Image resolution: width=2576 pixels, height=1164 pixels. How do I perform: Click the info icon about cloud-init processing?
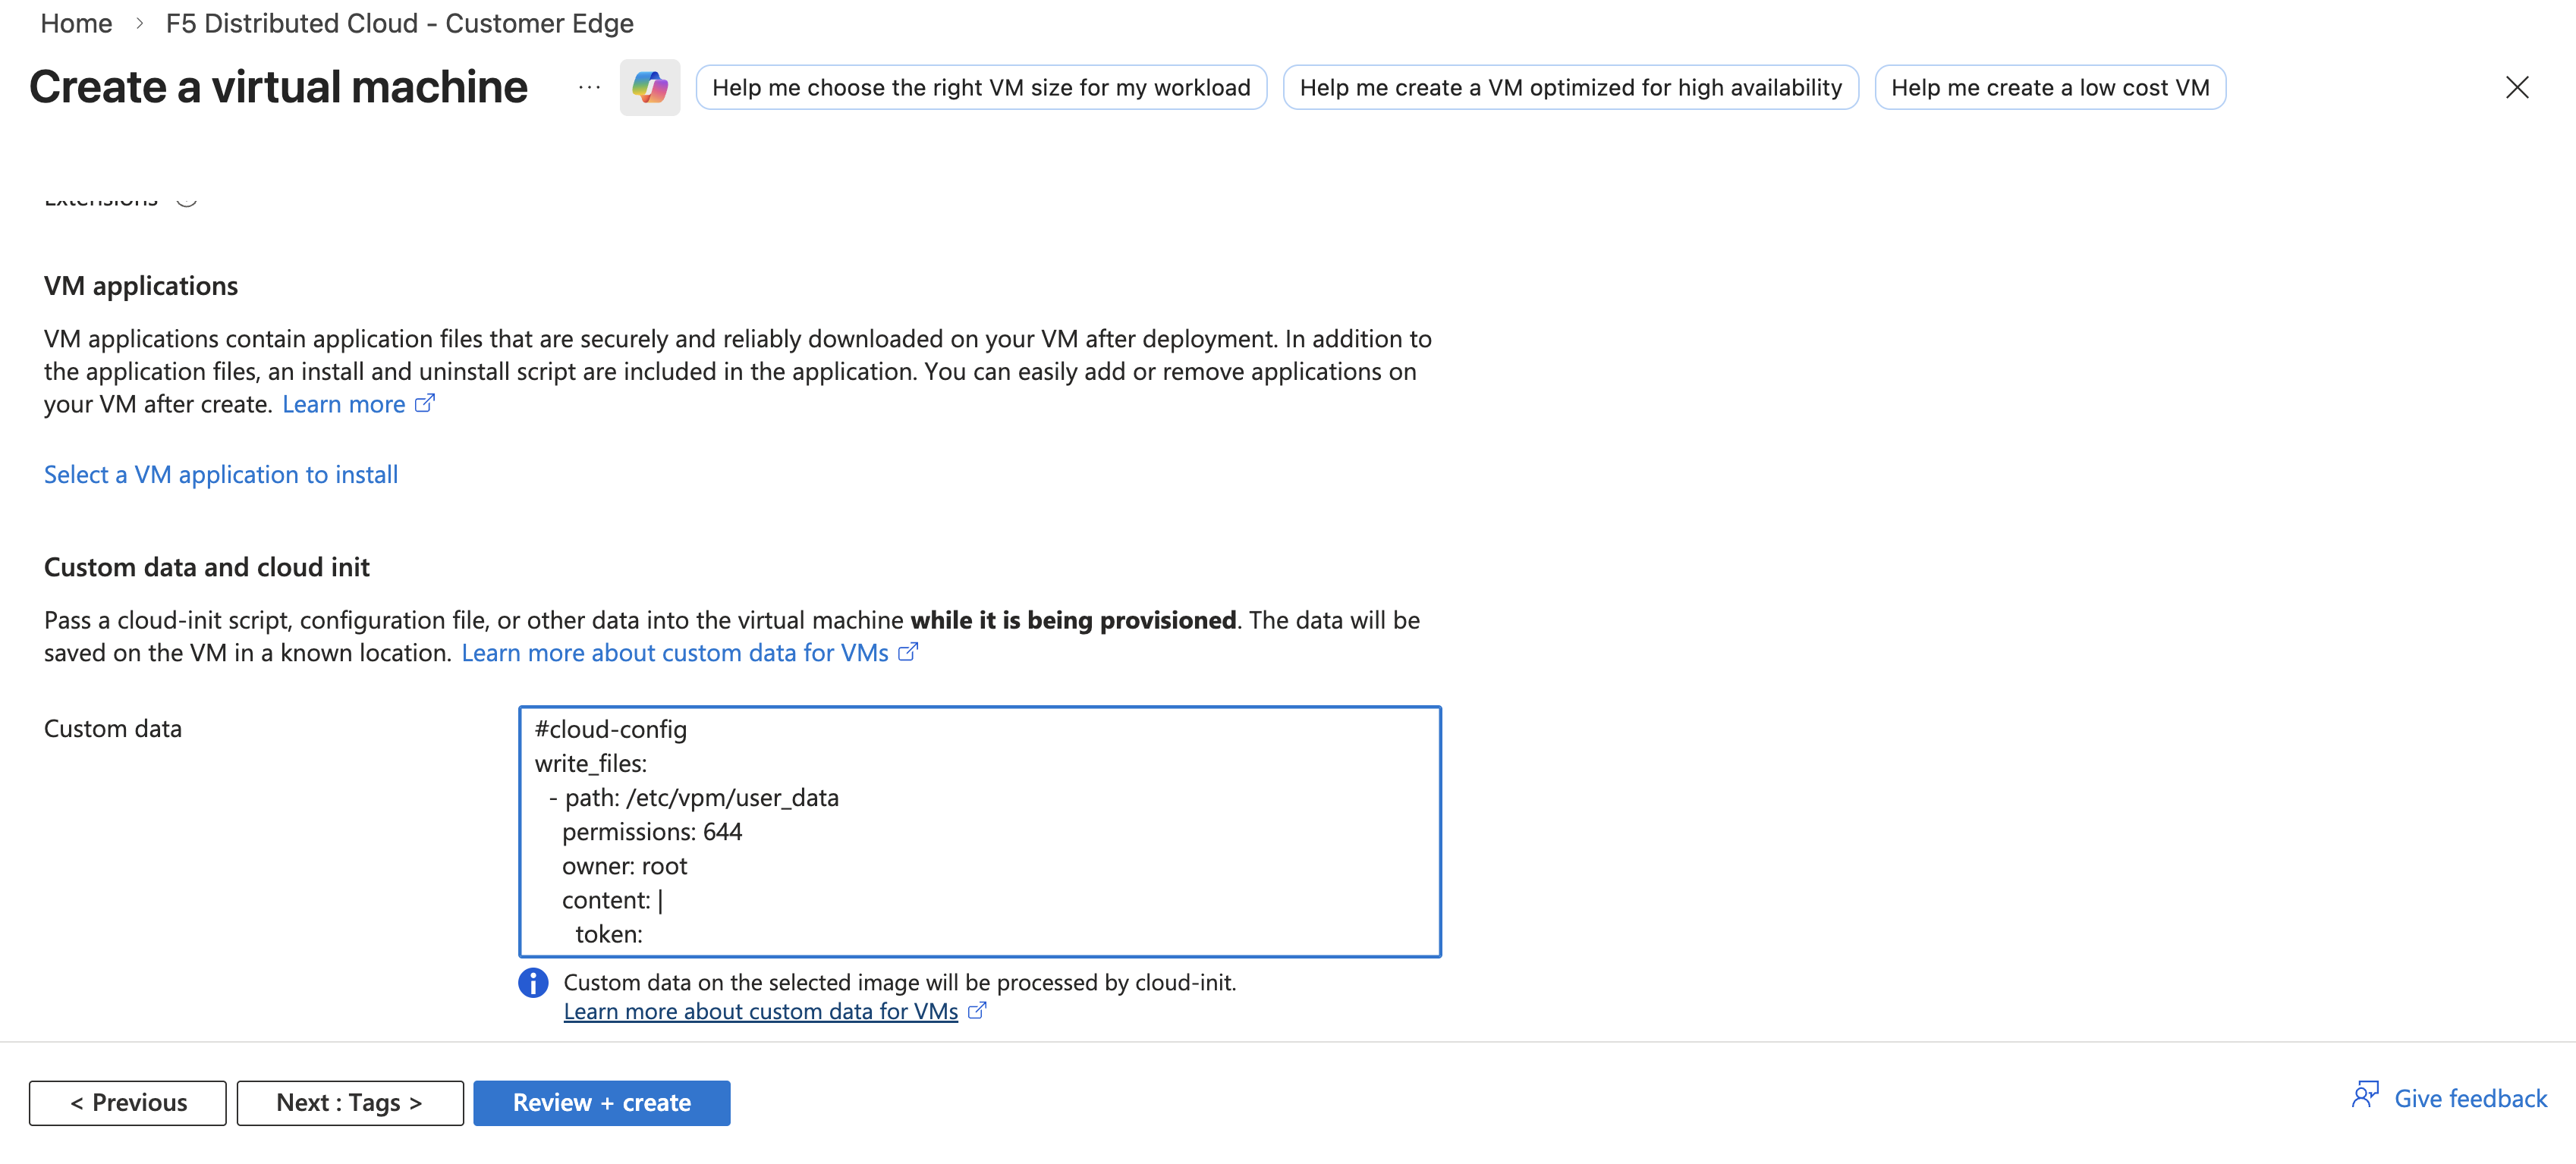pyautogui.click(x=533, y=984)
